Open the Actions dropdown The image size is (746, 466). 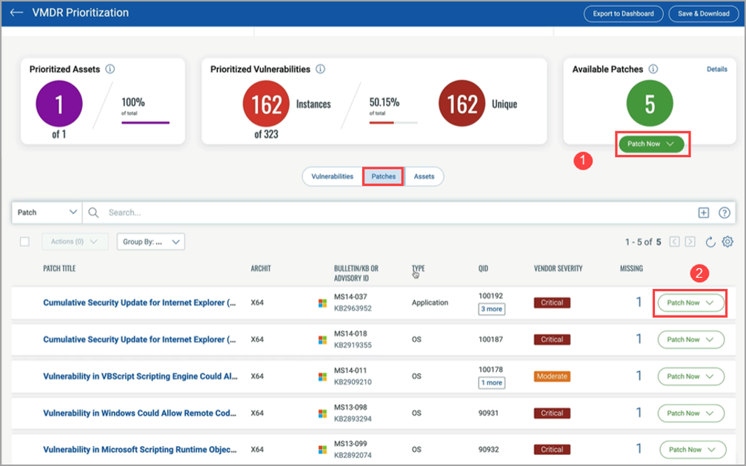tap(74, 242)
